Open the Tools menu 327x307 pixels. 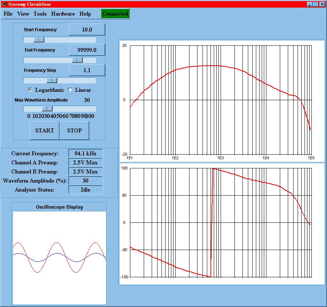[40, 14]
